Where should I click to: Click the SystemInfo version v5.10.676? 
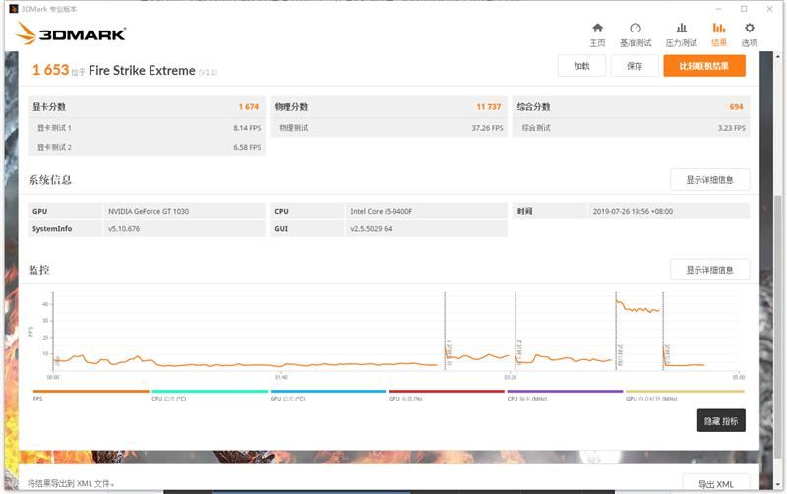[x=184, y=229]
